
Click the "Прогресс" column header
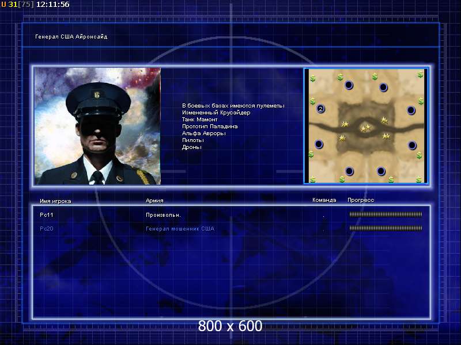[361, 200]
